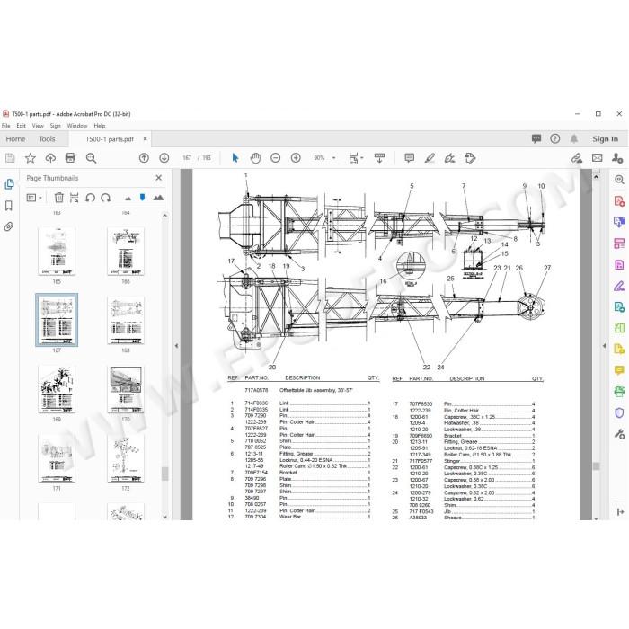Collapse the left navigation pane arrow
Image resolution: width=629 pixels, height=629 pixels.
(176, 345)
